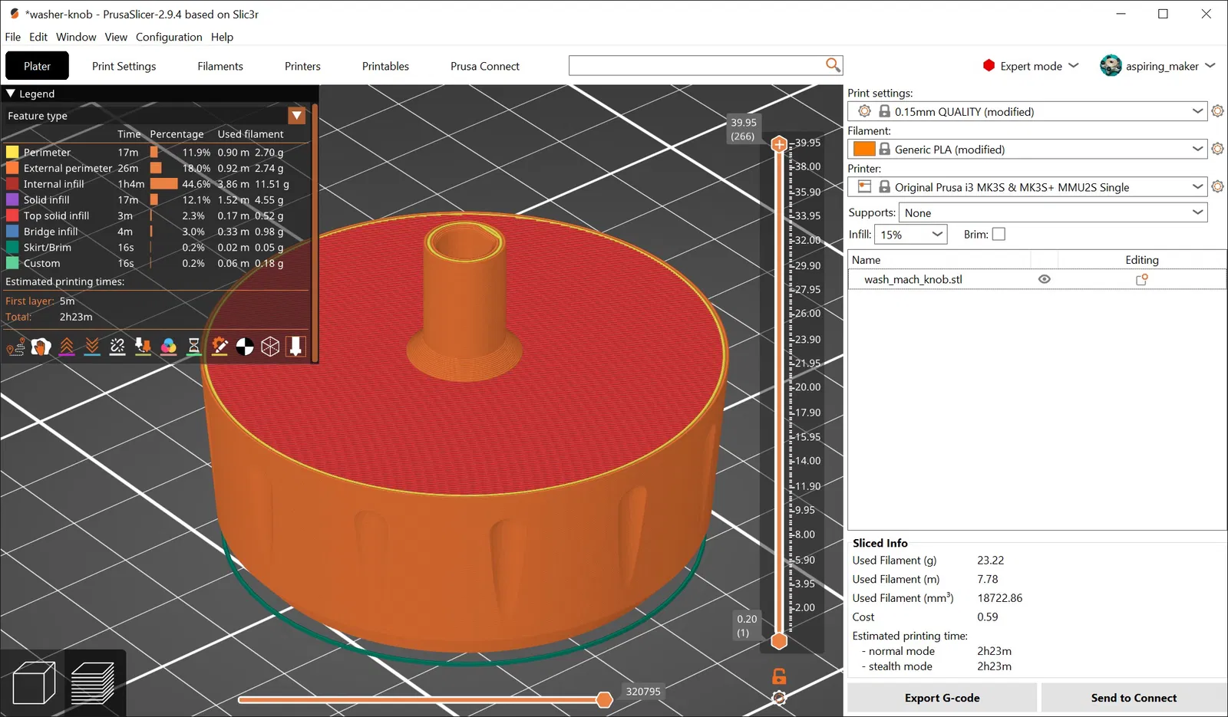1228x717 pixels.
Task: Switch to the 3D editor cube view
Action: pyautogui.click(x=34, y=682)
